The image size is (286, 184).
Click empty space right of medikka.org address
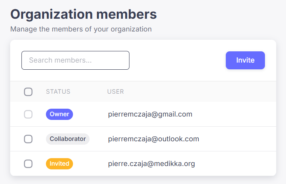point(235,164)
